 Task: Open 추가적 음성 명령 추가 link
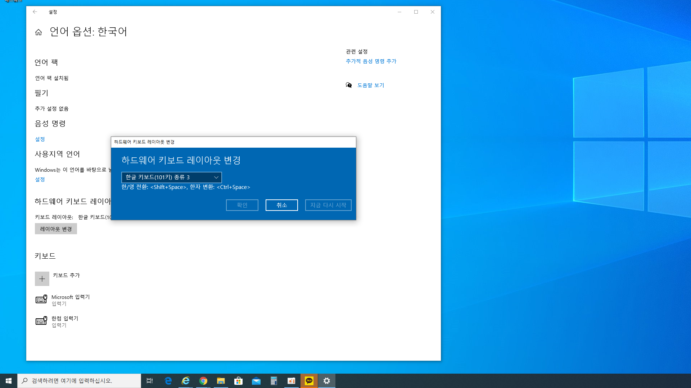pos(371,61)
